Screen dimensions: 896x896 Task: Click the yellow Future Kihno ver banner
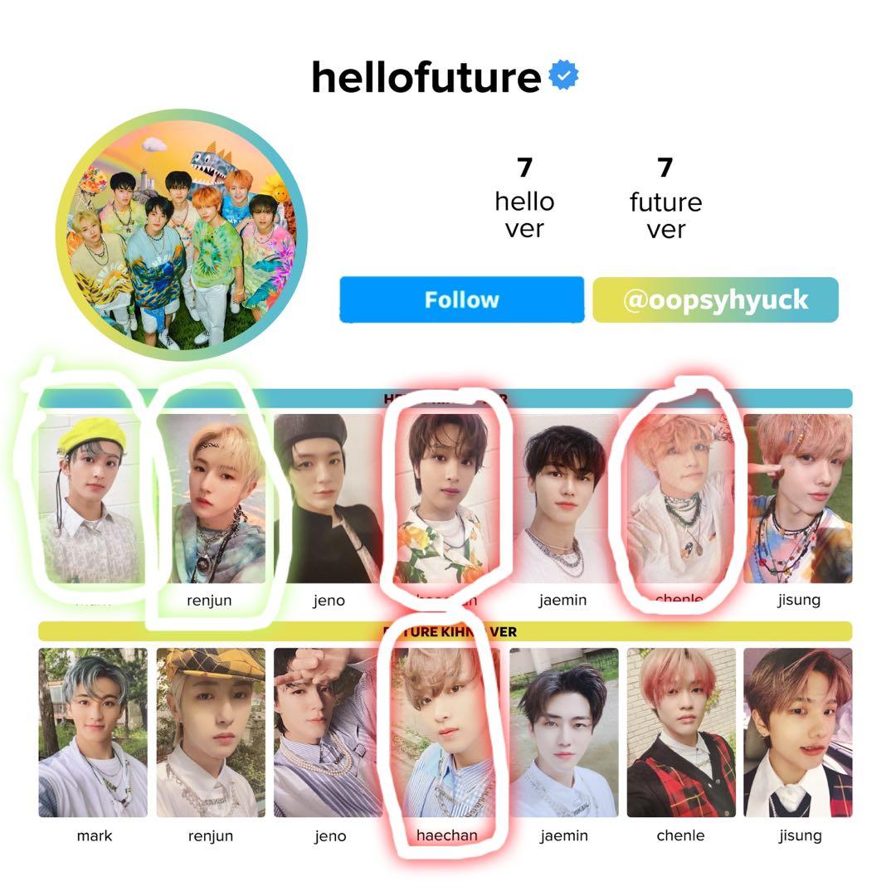[x=446, y=631]
